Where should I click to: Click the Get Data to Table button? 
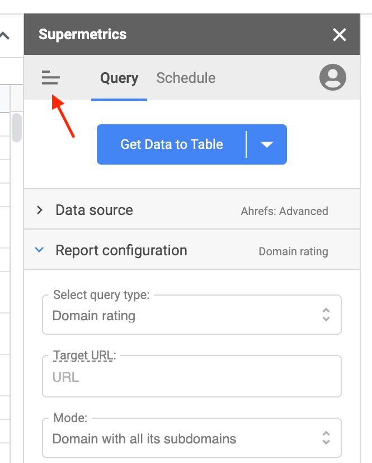tap(171, 144)
